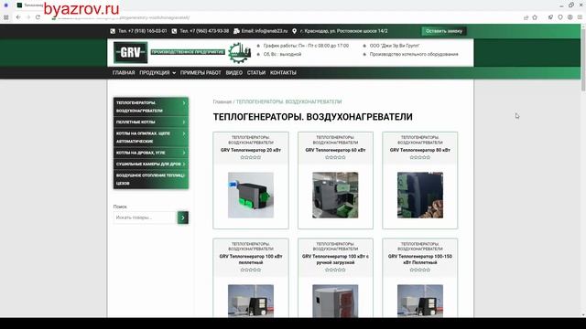
Task: Email info@enab23.ru link
Action: pyautogui.click(x=261, y=31)
